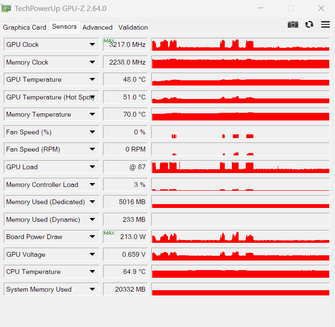The image size is (335, 327).
Task: Click the dedicated memory value 5016 MB
Action: tap(126, 202)
